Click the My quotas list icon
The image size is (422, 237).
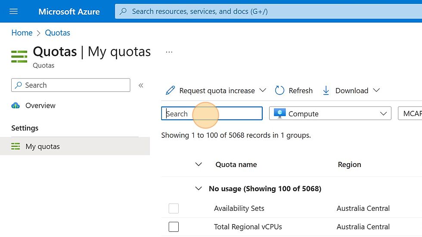tap(16, 146)
